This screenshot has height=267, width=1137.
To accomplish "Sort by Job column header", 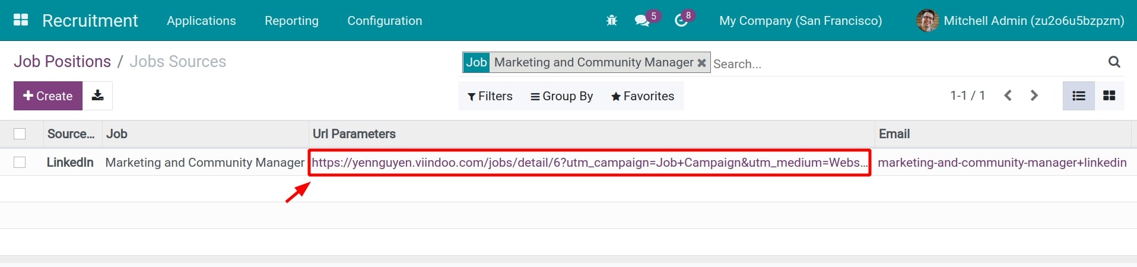I will (205, 134).
